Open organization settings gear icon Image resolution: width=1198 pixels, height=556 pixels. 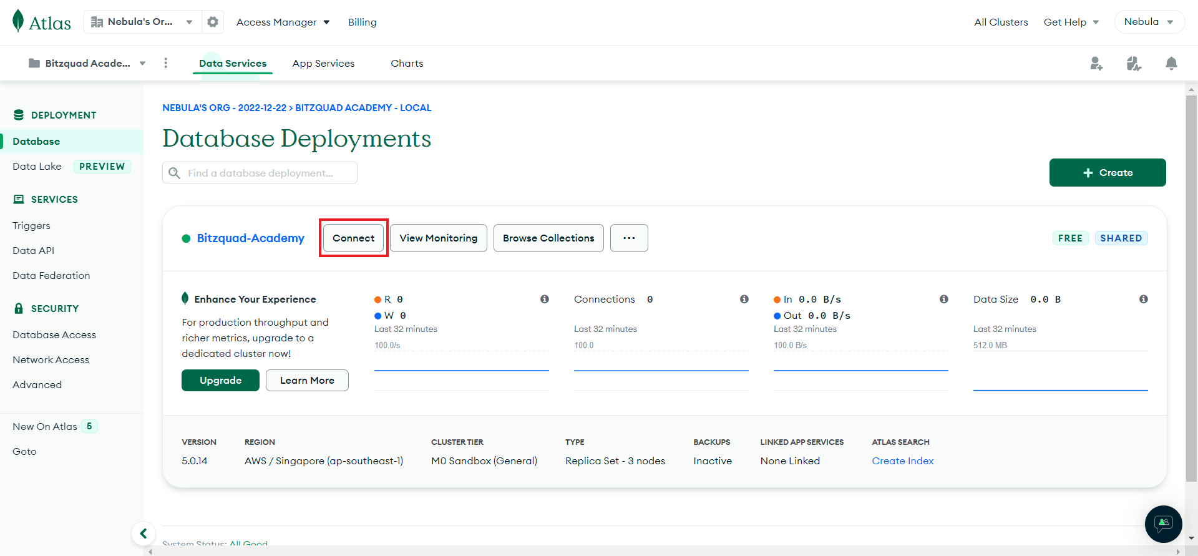coord(213,22)
